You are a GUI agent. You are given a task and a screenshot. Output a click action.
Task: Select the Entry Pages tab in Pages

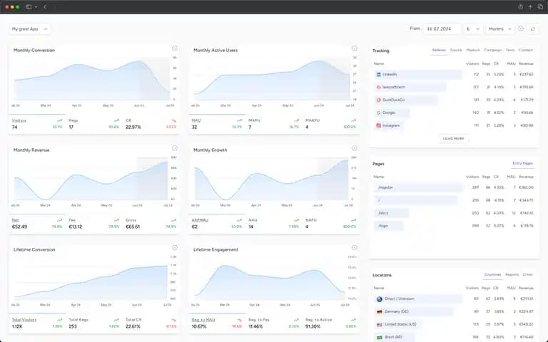[522, 163]
